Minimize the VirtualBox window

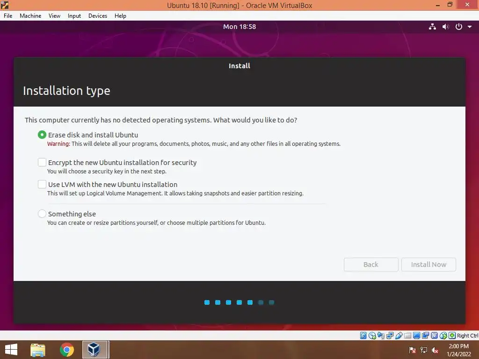point(438,5)
